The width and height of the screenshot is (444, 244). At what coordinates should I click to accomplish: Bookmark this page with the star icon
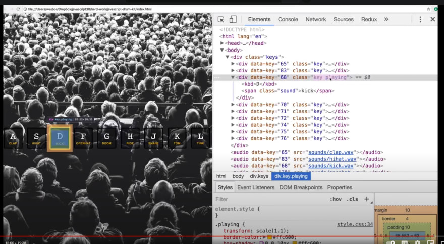pos(429,9)
